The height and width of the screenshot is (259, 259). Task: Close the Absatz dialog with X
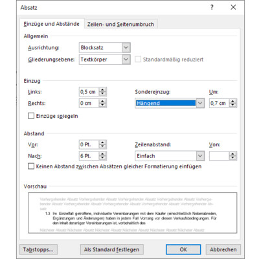[233, 7]
